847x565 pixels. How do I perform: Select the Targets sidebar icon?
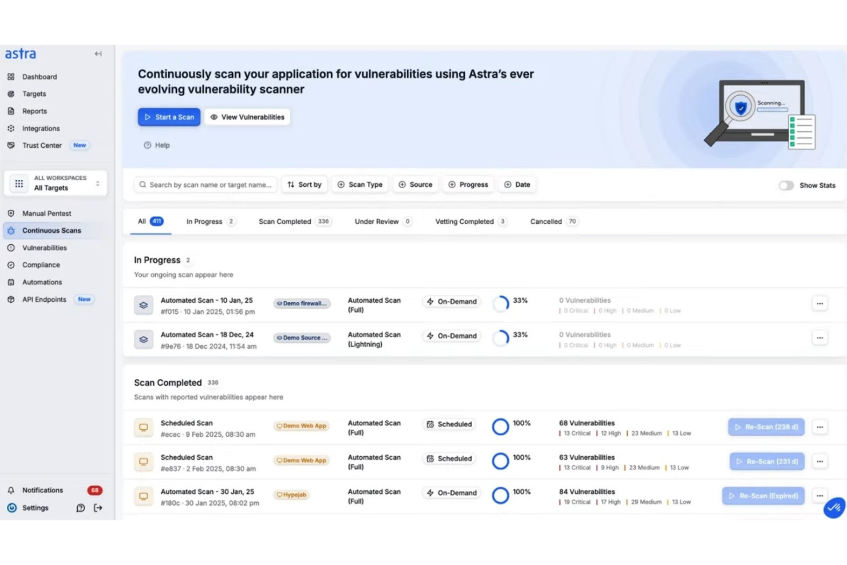pos(34,93)
